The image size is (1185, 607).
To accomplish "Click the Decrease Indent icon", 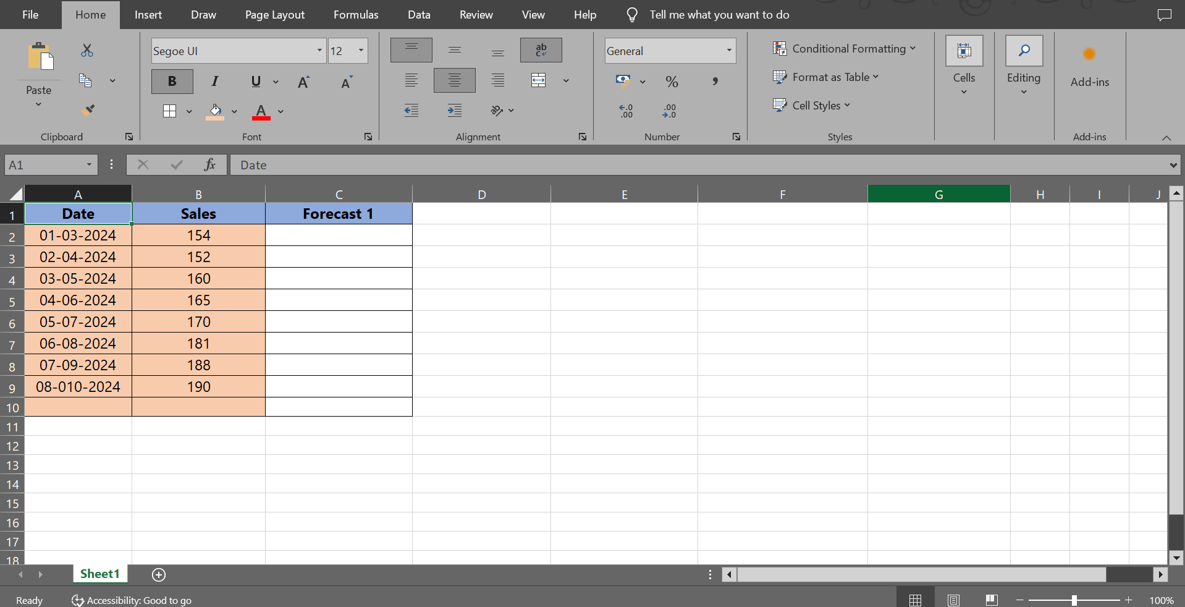I will pos(410,110).
